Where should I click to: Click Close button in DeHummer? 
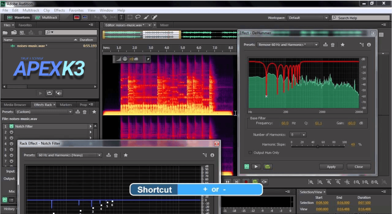tap(359, 167)
